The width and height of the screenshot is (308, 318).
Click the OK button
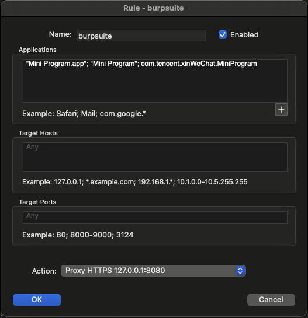[37, 300]
